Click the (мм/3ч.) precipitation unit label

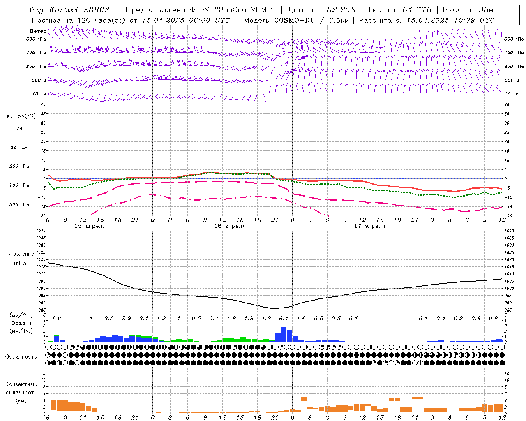click(x=21, y=315)
